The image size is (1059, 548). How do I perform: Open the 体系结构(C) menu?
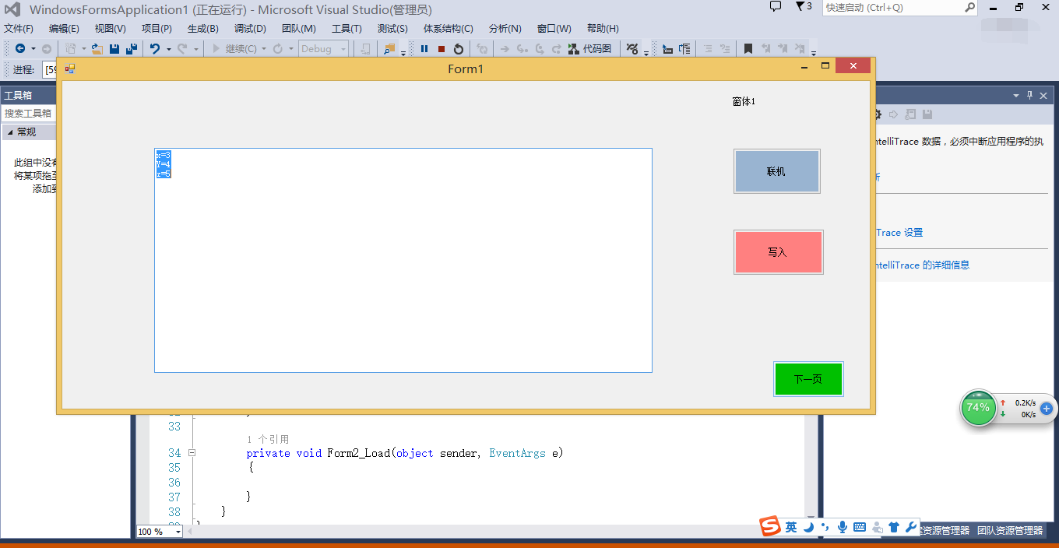click(449, 29)
